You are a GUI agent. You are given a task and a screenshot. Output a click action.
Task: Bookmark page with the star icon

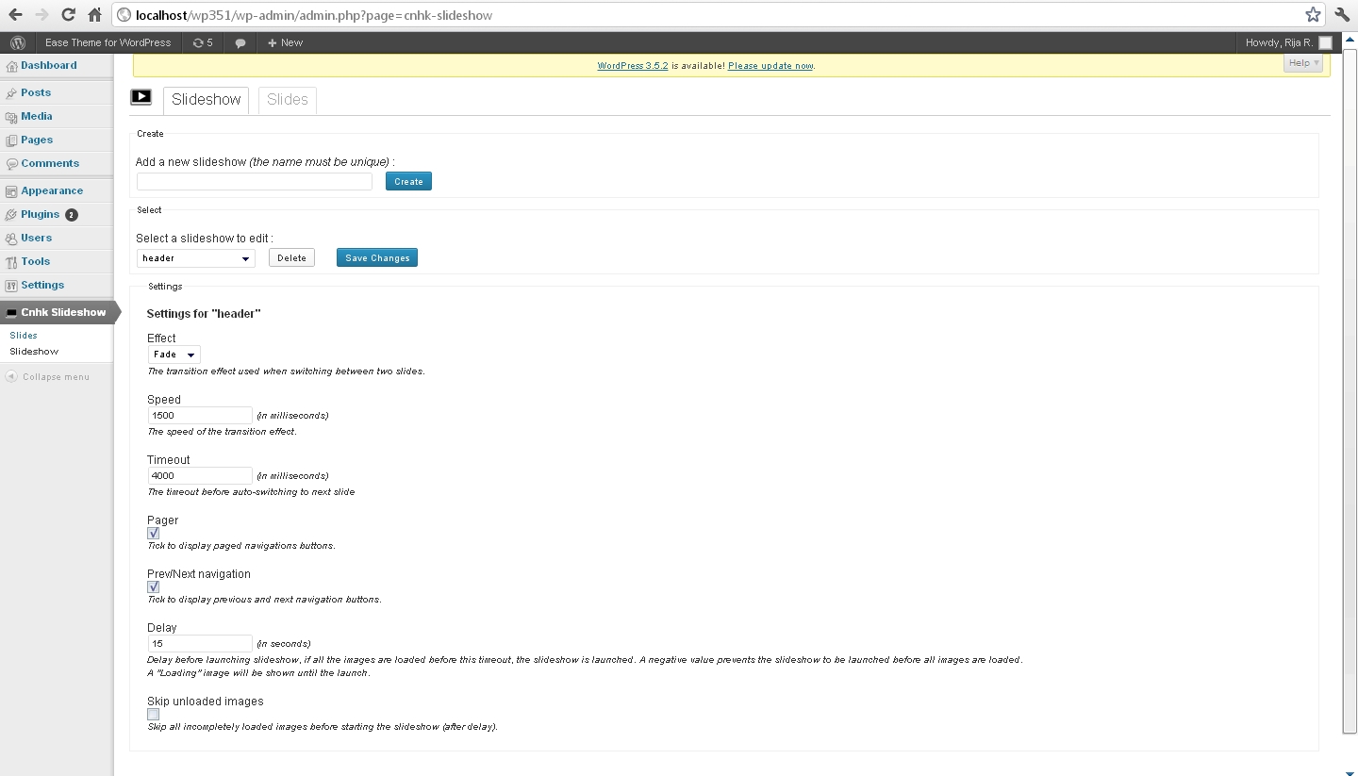tap(1313, 14)
